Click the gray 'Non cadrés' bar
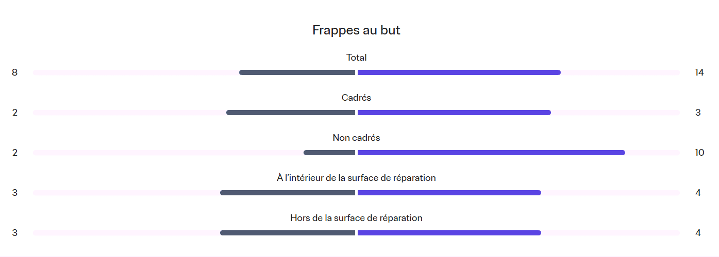719x257 pixels. coord(329,153)
